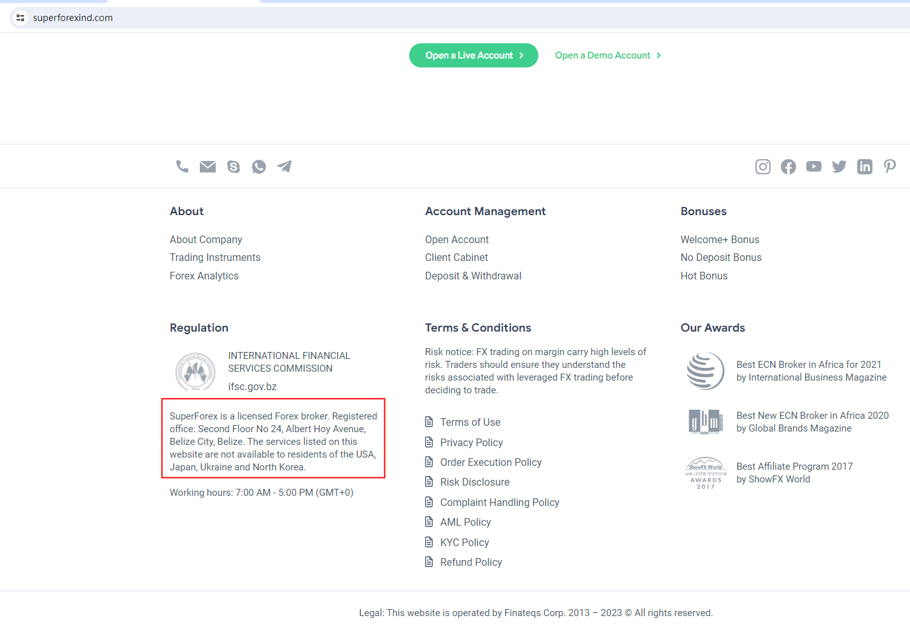Click the superforexind.com address bar
The image size is (910, 625).
460,18
